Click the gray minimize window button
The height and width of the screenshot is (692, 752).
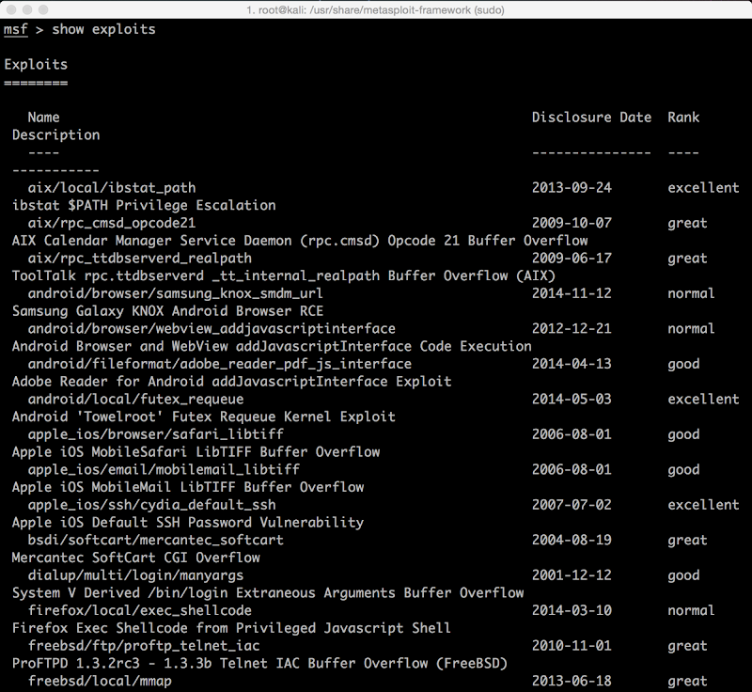pos(27,9)
